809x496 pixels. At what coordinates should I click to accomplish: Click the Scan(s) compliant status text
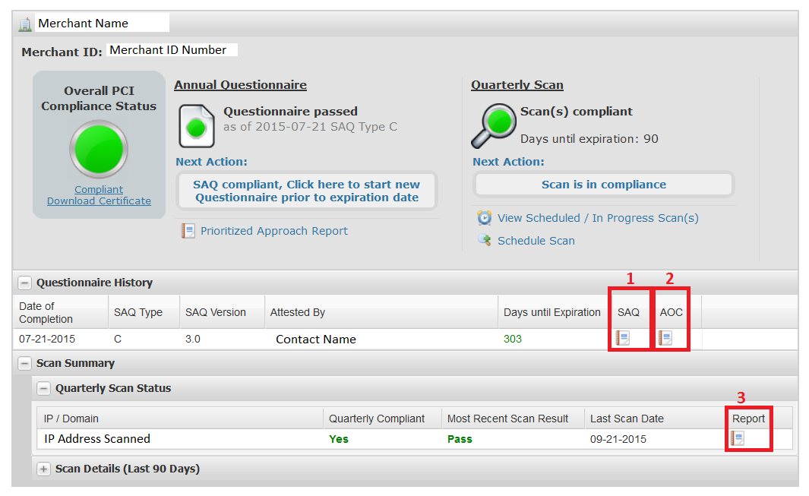click(577, 112)
